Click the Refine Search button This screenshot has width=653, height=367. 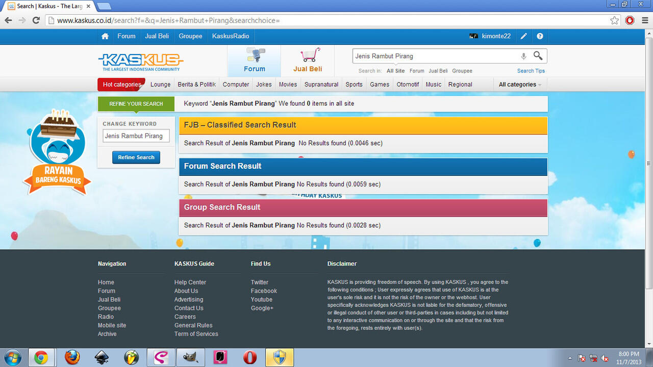tap(136, 158)
